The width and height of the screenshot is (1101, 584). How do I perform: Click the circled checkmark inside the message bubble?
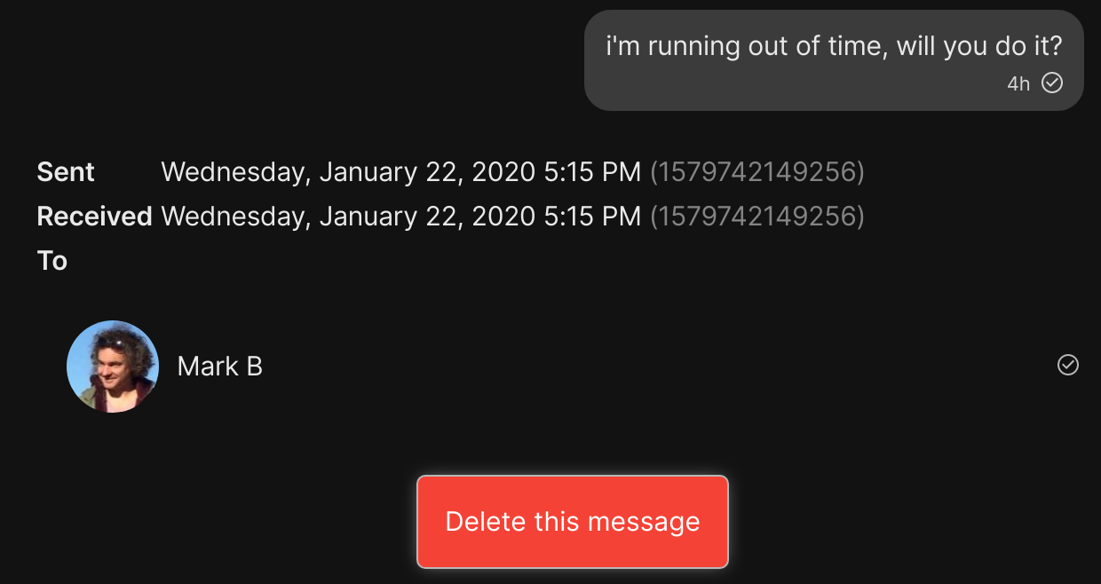click(x=1053, y=83)
